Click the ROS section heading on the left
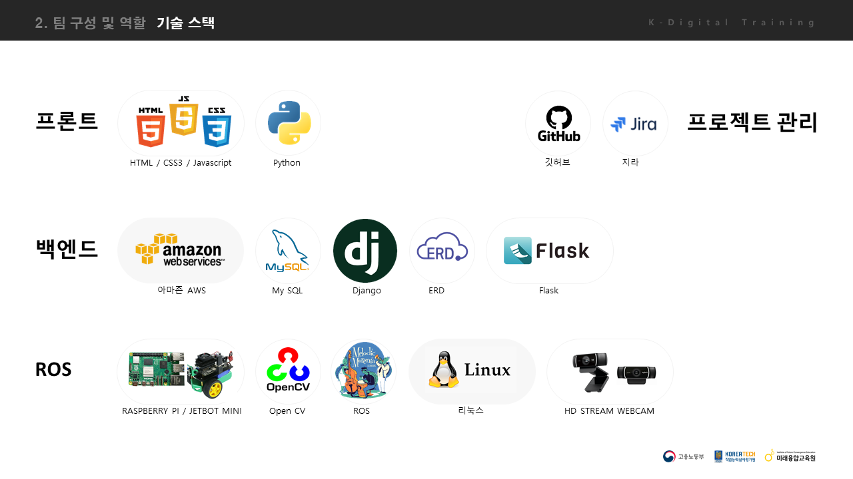The image size is (853, 479). pos(53,369)
